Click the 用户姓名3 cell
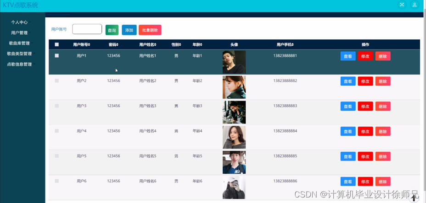The height and width of the screenshot is (203, 426). [148, 106]
